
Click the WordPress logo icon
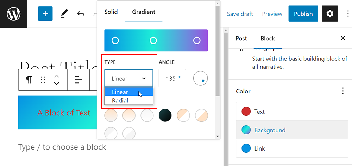click(13, 14)
